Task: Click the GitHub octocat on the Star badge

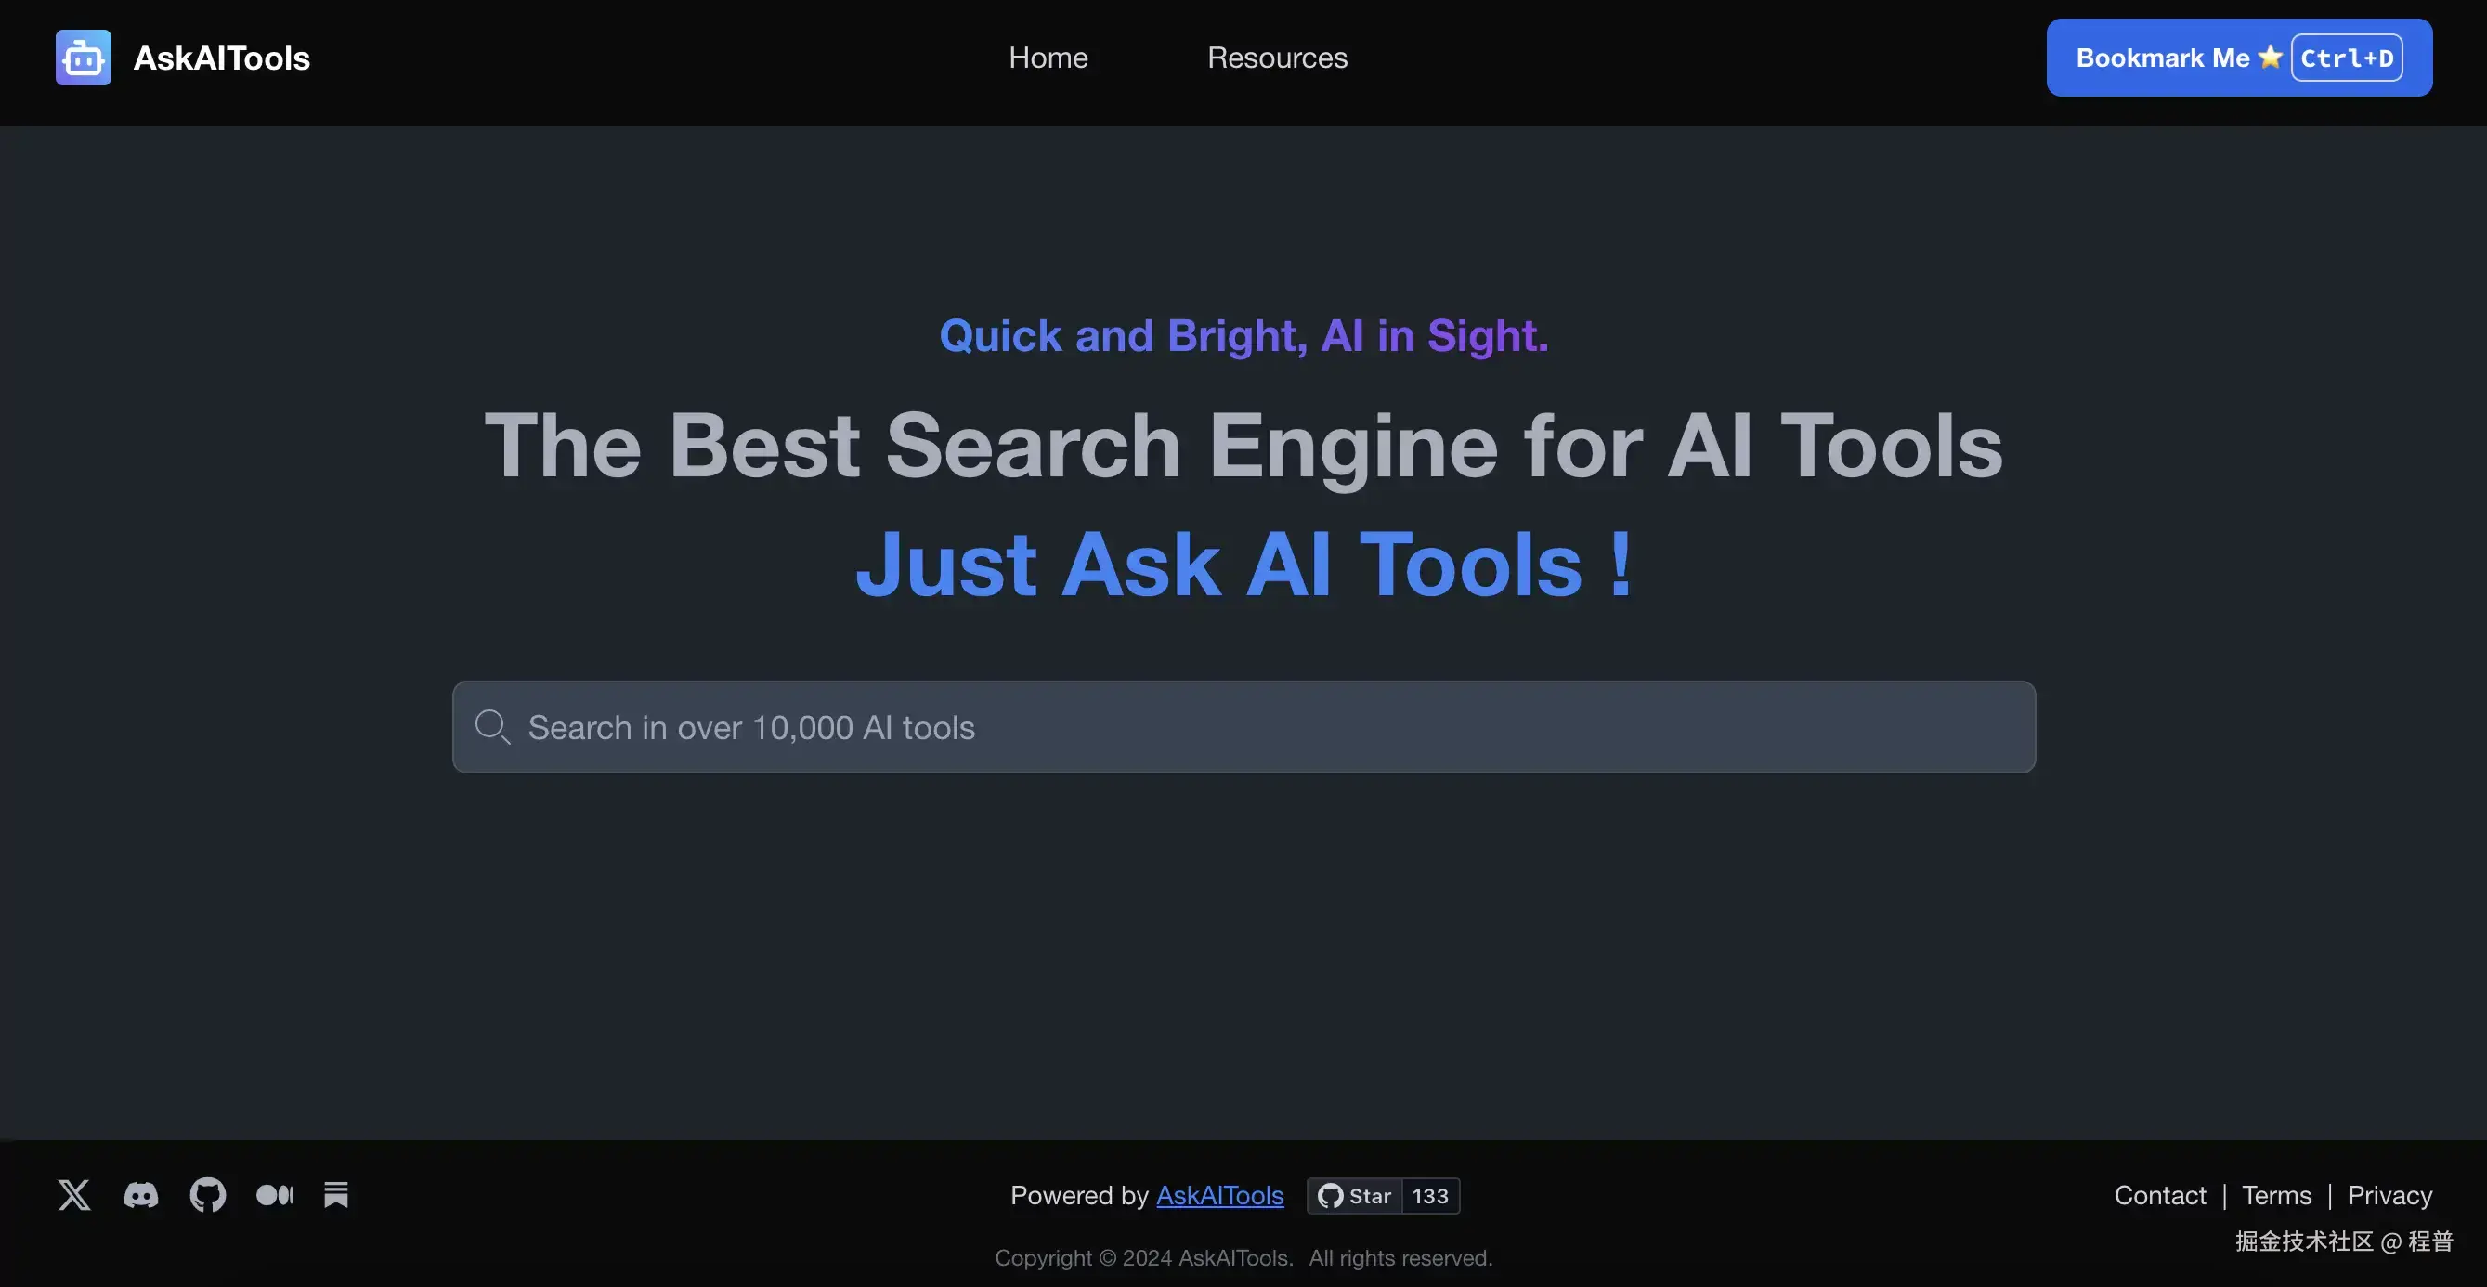Action: 1331,1195
